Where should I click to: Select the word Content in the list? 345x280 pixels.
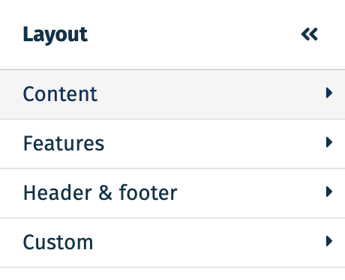coord(60,94)
